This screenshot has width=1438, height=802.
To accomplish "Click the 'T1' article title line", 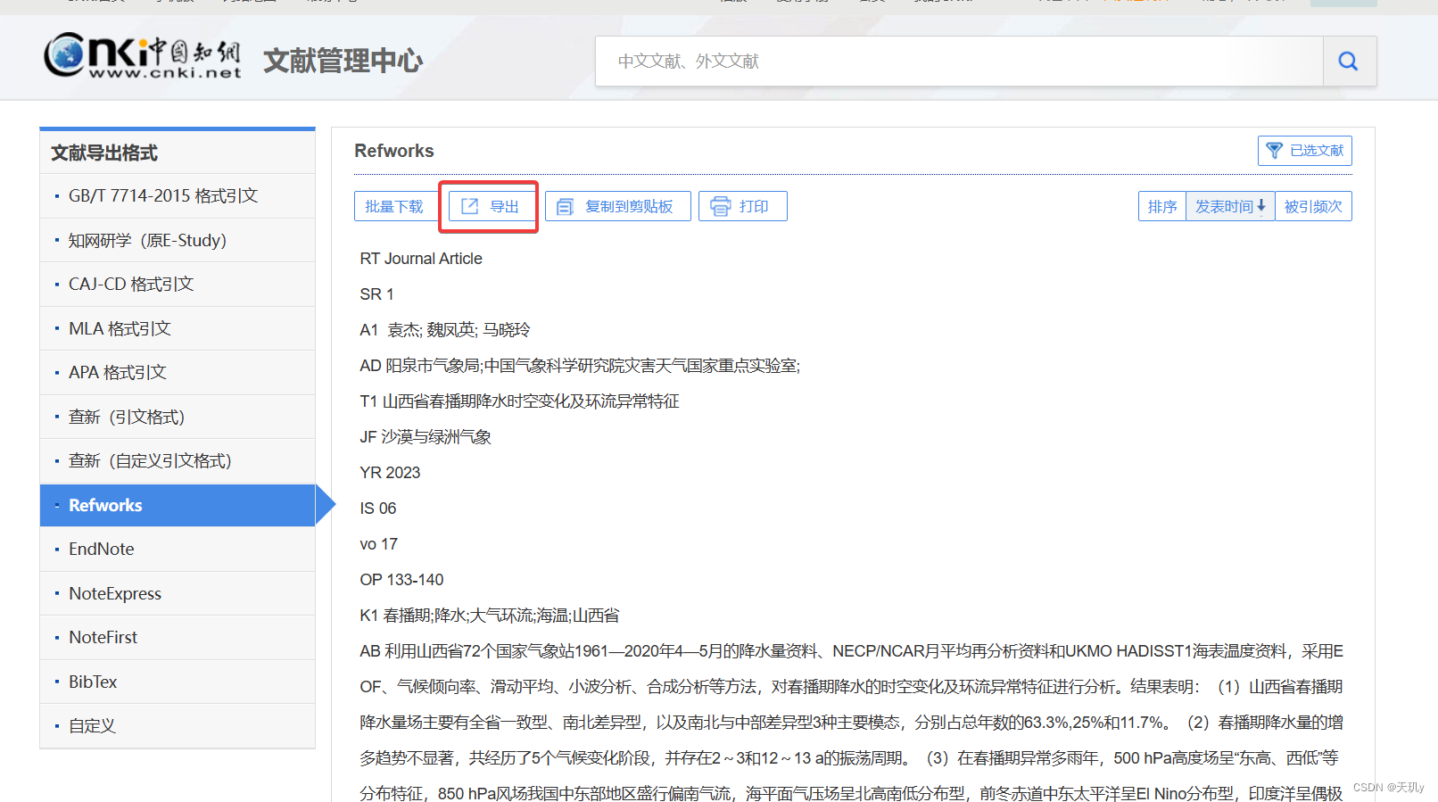I will point(519,401).
